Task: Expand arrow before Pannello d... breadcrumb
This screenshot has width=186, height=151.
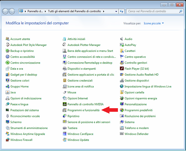Action: 25,11
